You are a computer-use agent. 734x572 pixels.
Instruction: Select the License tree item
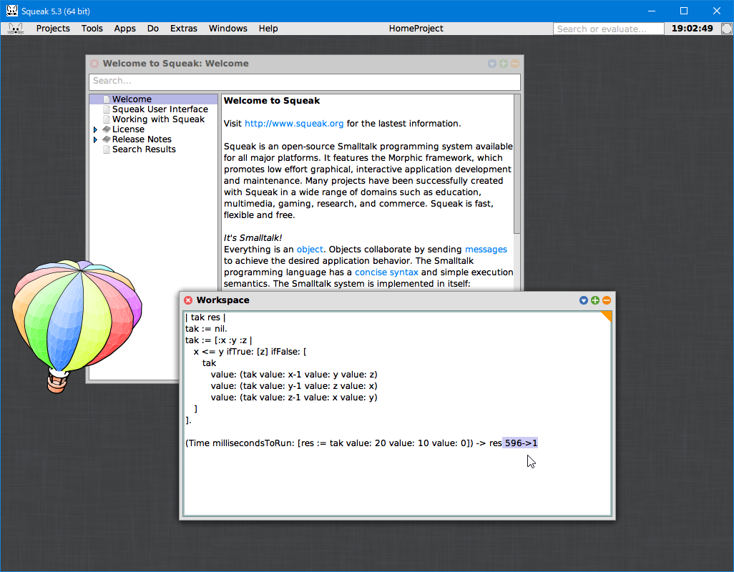128,129
